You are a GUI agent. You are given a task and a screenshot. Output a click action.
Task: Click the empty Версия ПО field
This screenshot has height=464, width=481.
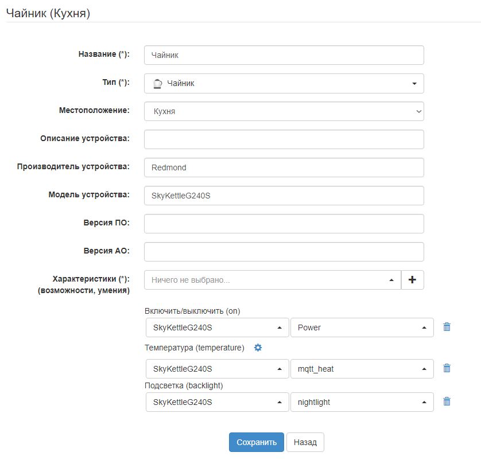pyautogui.click(x=284, y=223)
